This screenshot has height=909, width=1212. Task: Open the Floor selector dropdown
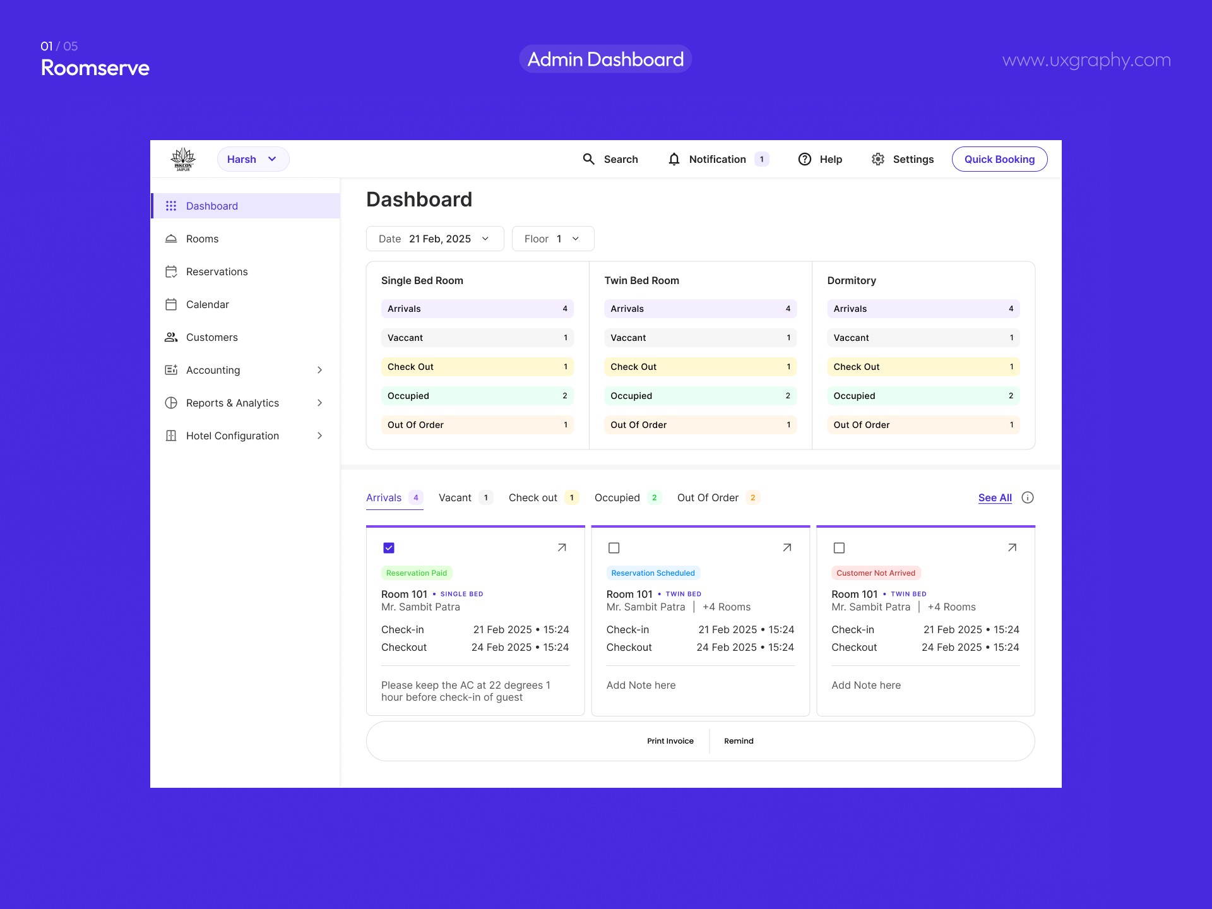[552, 239]
